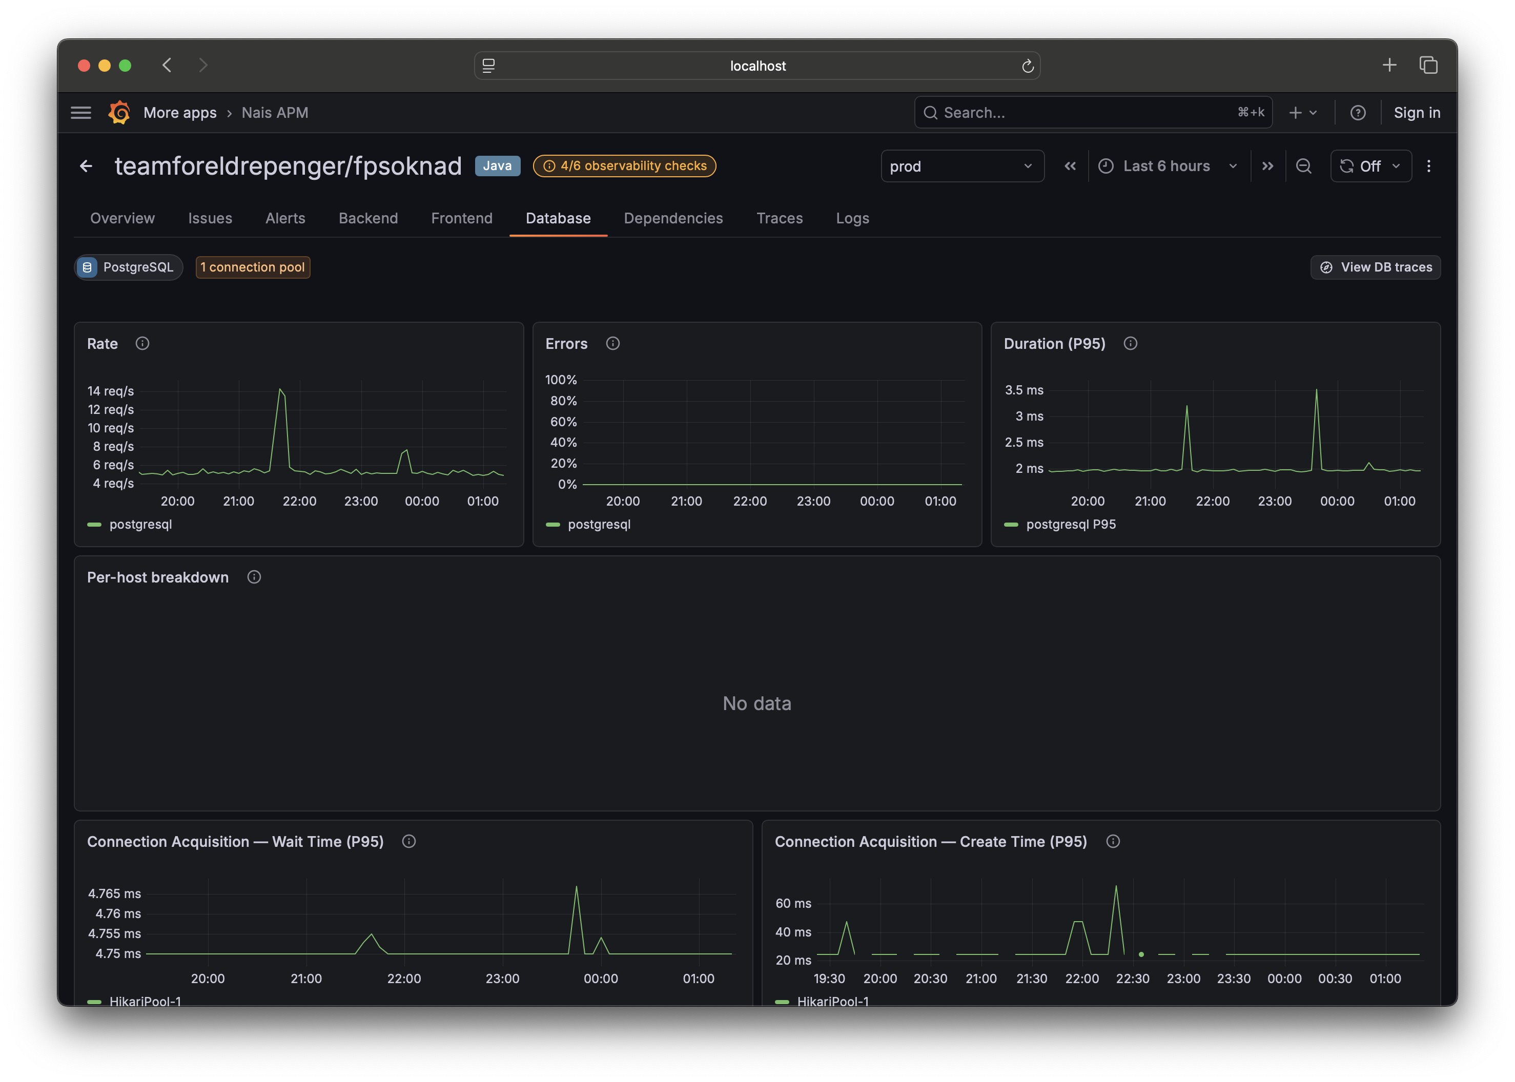This screenshot has height=1082, width=1515.
Task: Shift time range forward
Action: 1267,166
